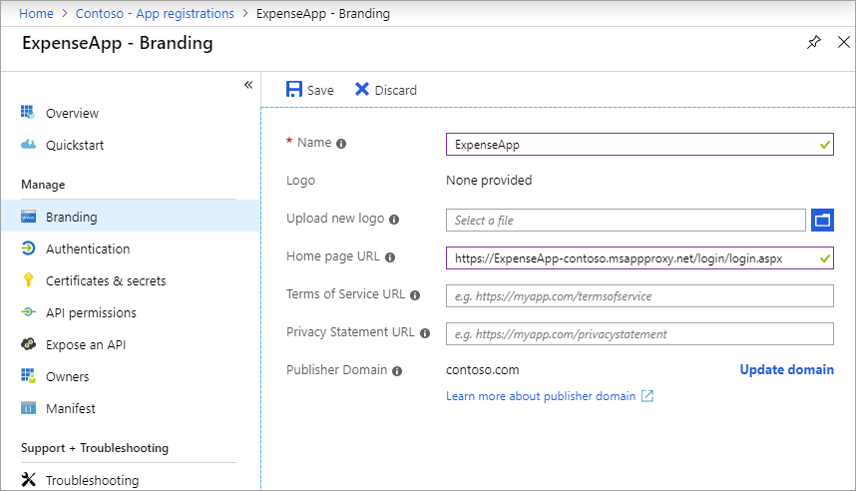Click info icon next to Upload new logo
Viewport: 856px width, 491px height.
click(x=394, y=220)
